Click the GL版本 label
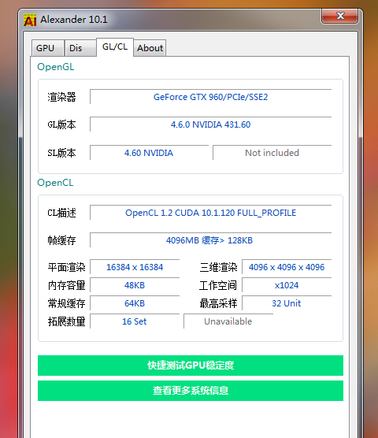This screenshot has height=438, width=378. 61,124
